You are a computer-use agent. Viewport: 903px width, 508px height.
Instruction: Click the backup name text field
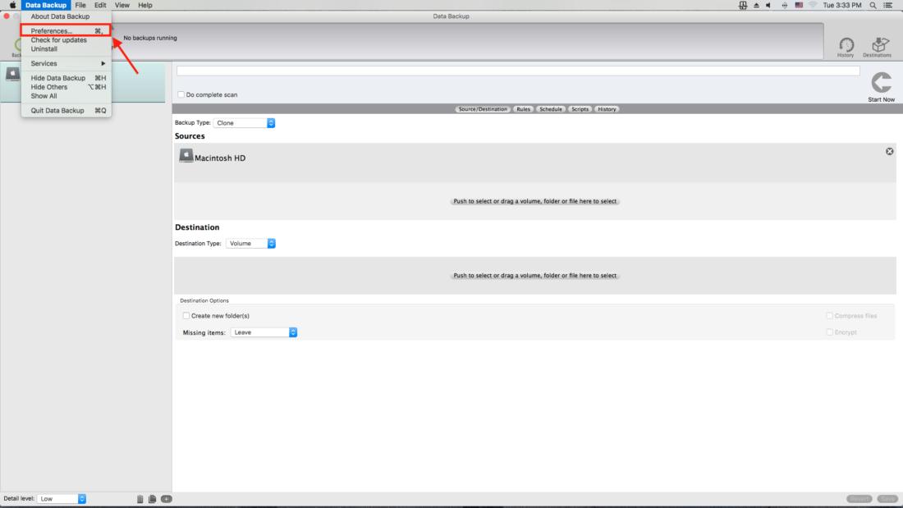517,71
